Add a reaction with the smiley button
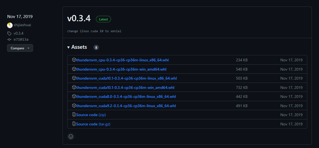This screenshot has height=148, width=319. point(71,137)
